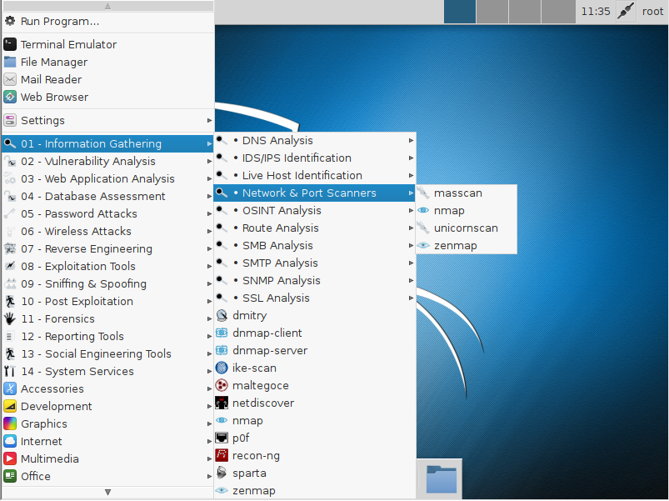Image resolution: width=669 pixels, height=501 pixels.
Task: Open 02 - Vulnerability Analysis menu
Action: (x=107, y=162)
